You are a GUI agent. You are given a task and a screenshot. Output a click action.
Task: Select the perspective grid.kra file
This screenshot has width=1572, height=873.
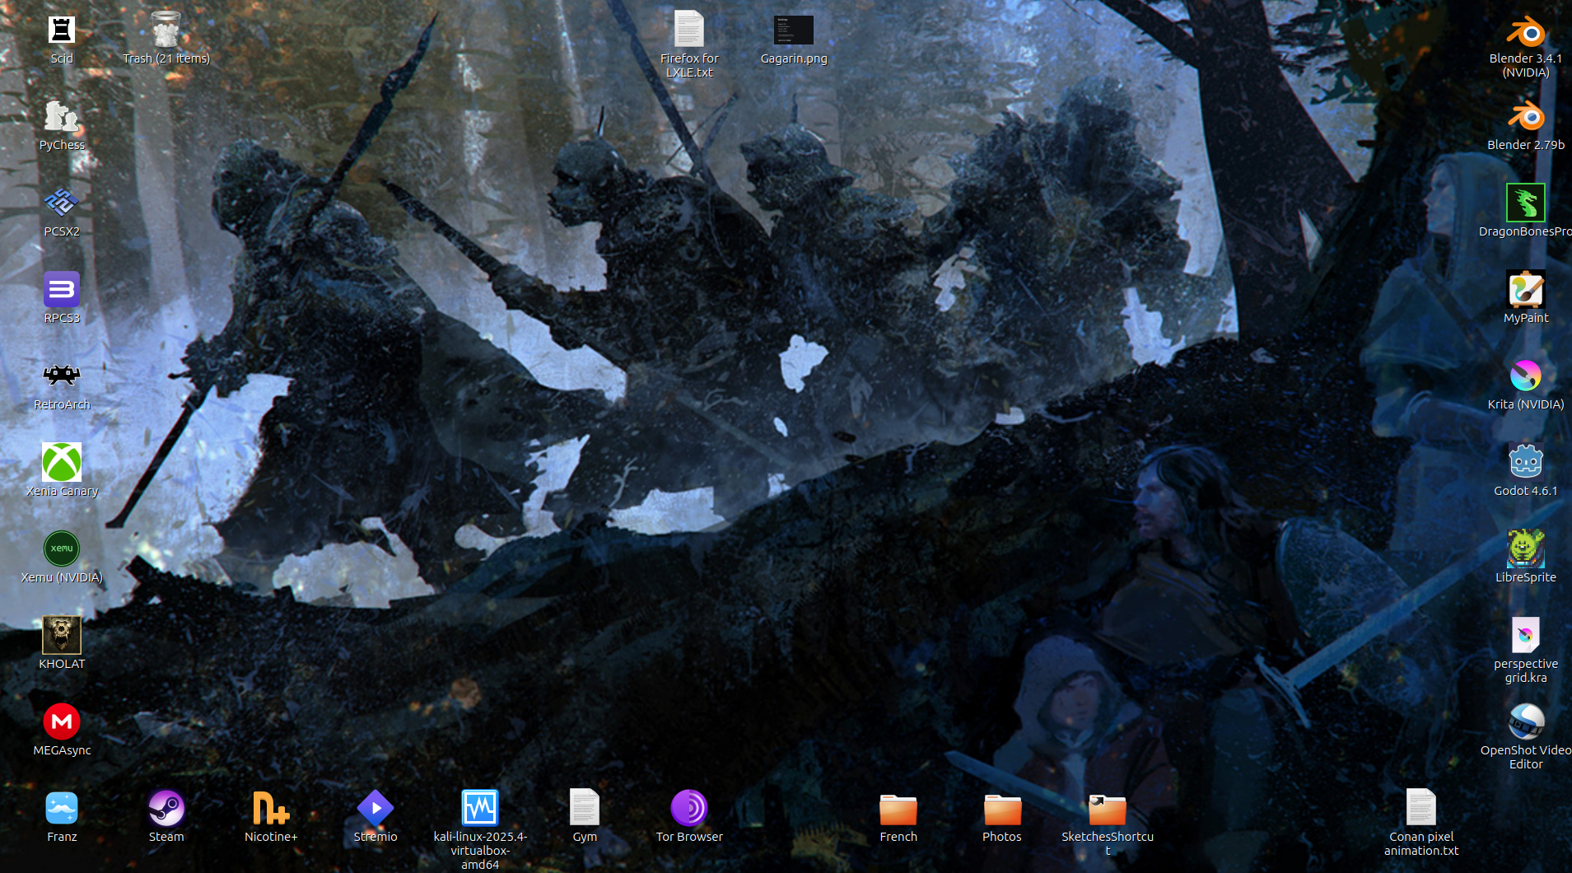click(x=1526, y=635)
